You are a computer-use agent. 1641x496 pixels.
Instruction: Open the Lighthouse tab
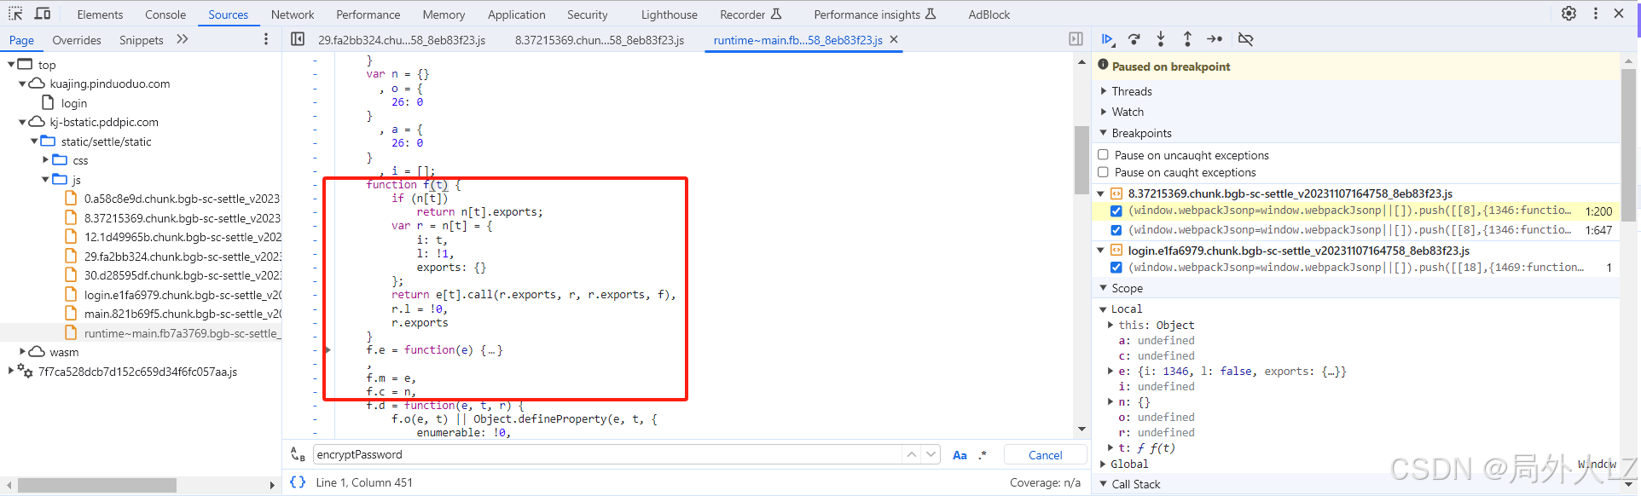[x=670, y=14]
